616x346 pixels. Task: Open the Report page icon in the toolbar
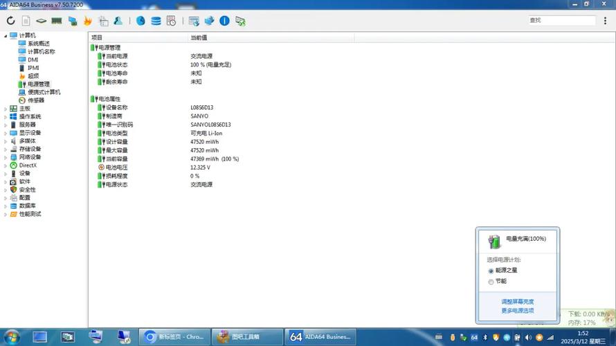click(26, 21)
